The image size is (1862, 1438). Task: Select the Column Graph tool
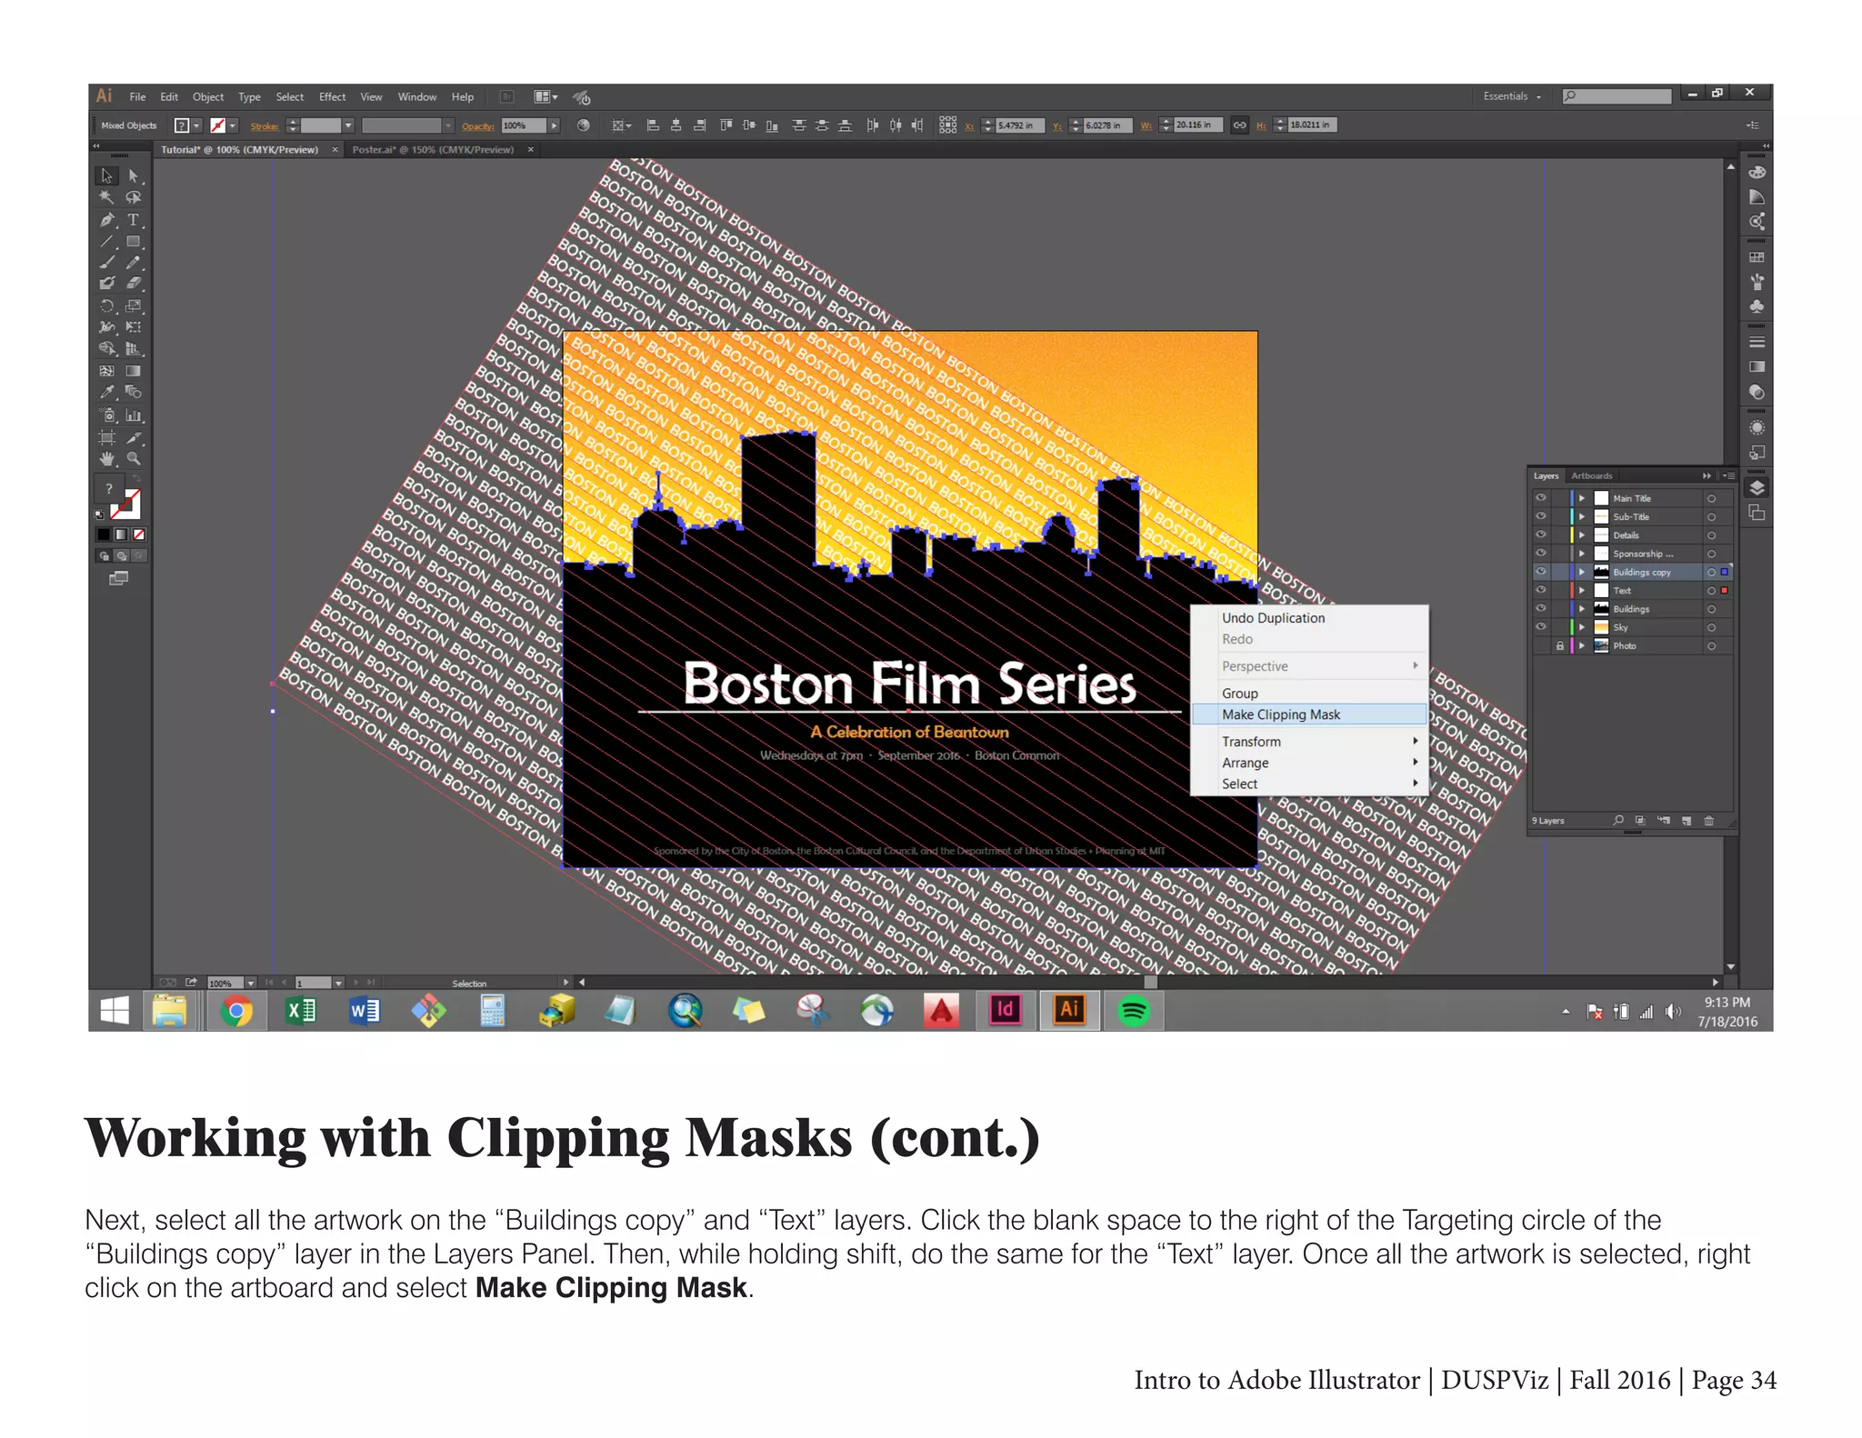tap(133, 415)
